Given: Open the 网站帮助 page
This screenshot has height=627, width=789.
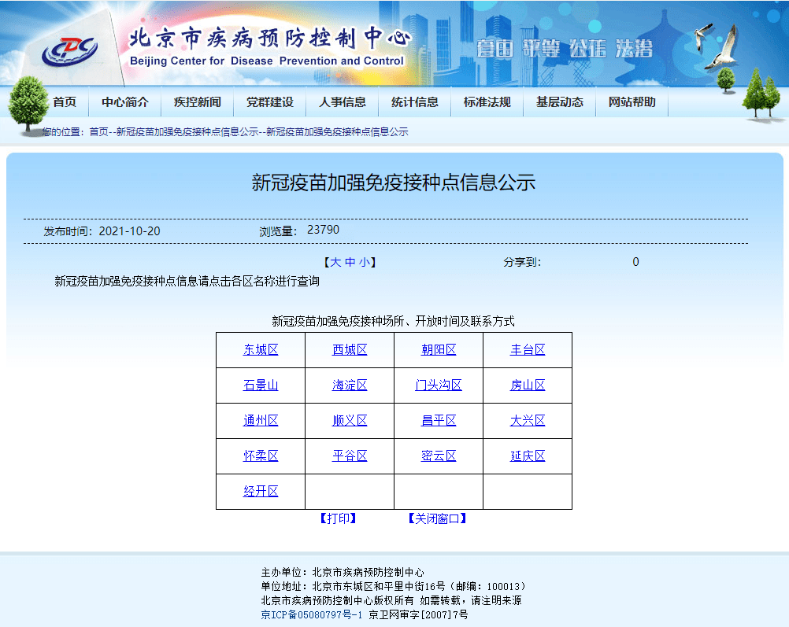Looking at the screenshot, I should 631,101.
